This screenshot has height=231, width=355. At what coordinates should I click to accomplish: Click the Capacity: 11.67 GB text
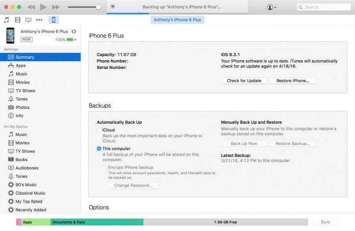point(116,55)
